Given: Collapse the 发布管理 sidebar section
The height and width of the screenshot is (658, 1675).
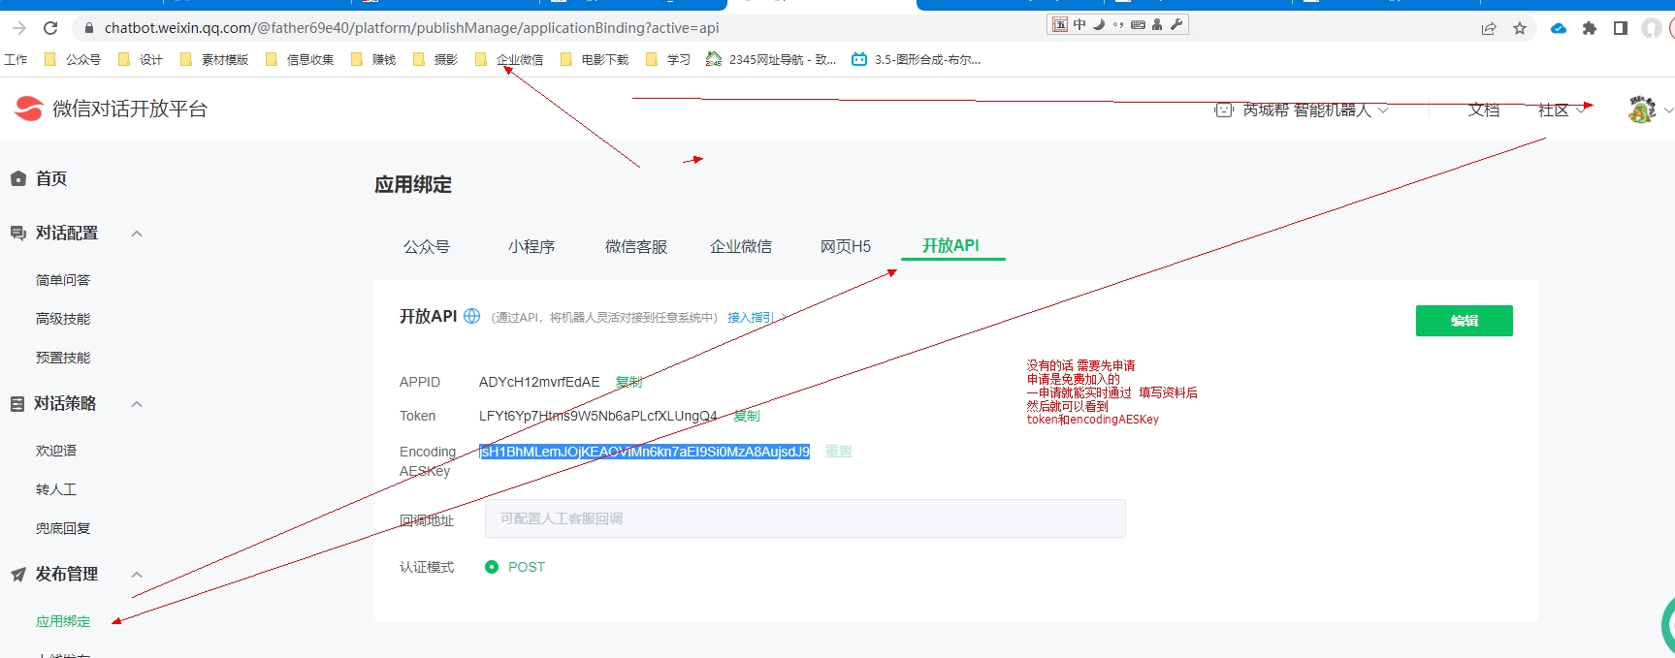Looking at the screenshot, I should (137, 575).
